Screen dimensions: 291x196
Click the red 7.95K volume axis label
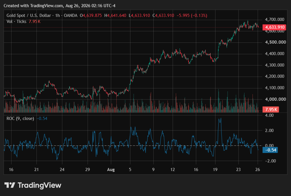(x=271, y=109)
